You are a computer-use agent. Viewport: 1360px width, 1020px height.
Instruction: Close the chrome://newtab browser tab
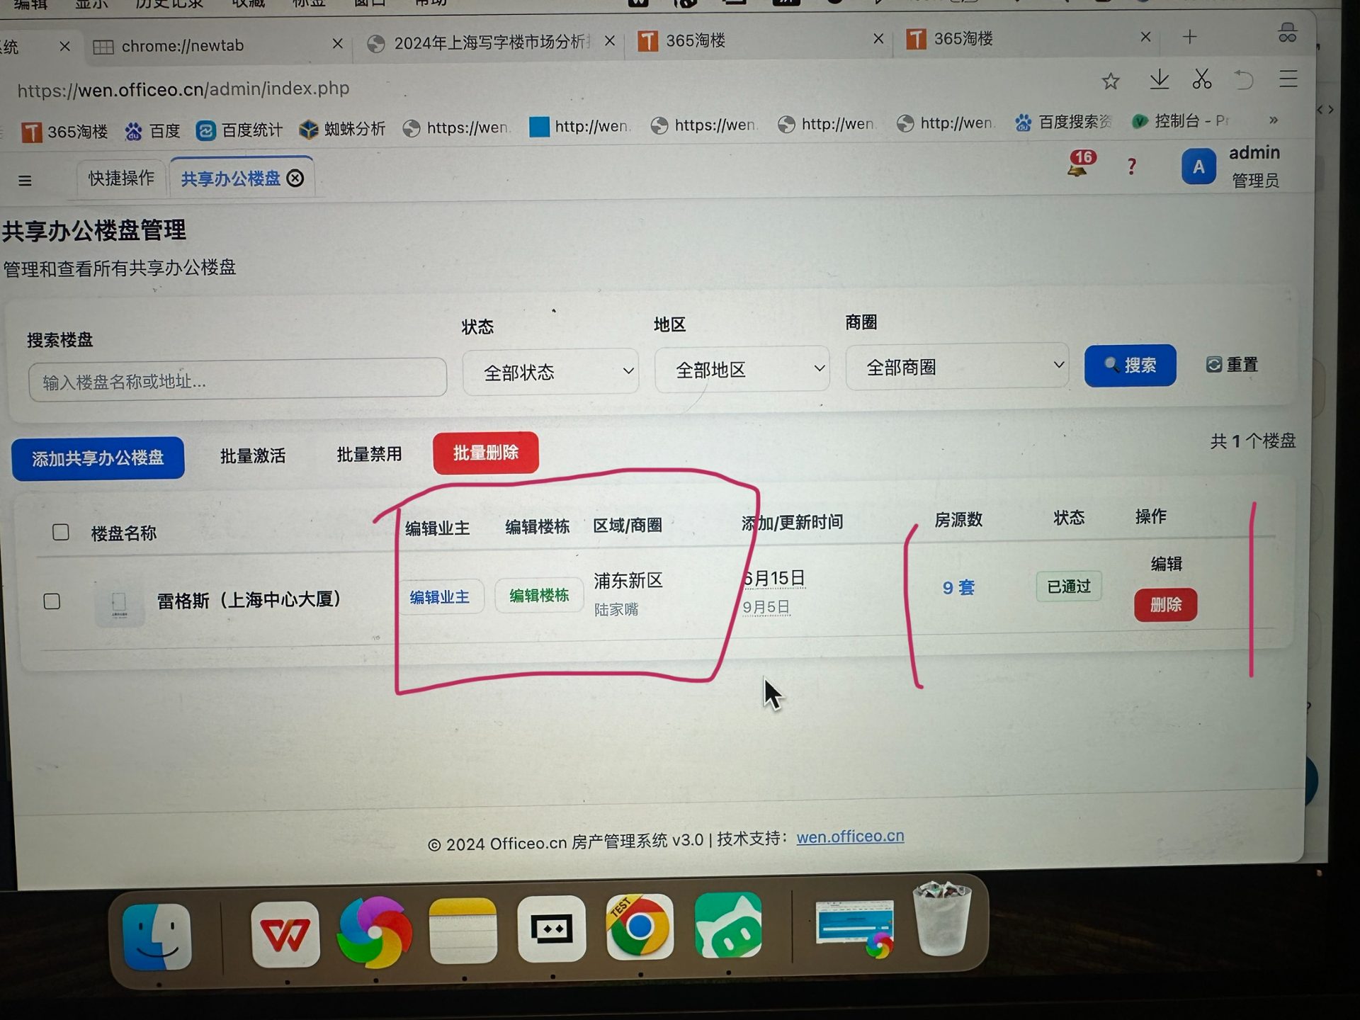pos(338,44)
